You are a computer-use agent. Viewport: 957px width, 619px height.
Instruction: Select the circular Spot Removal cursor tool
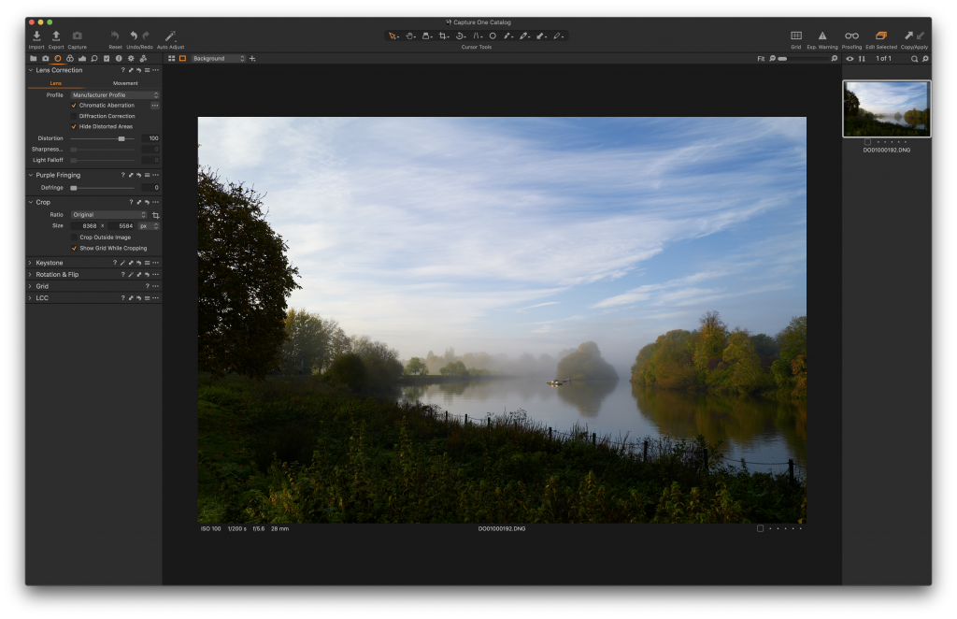pyautogui.click(x=493, y=36)
